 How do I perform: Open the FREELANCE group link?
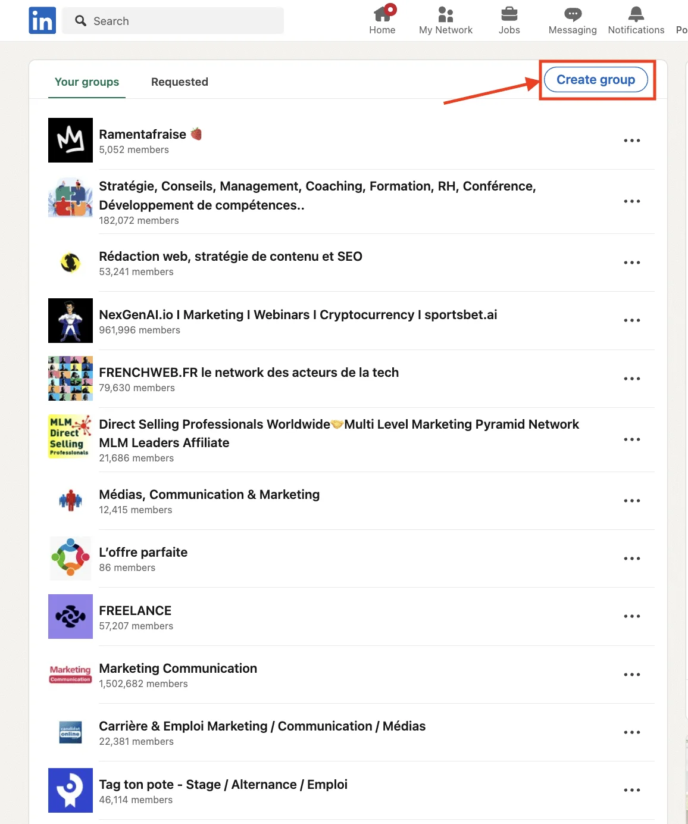(135, 611)
